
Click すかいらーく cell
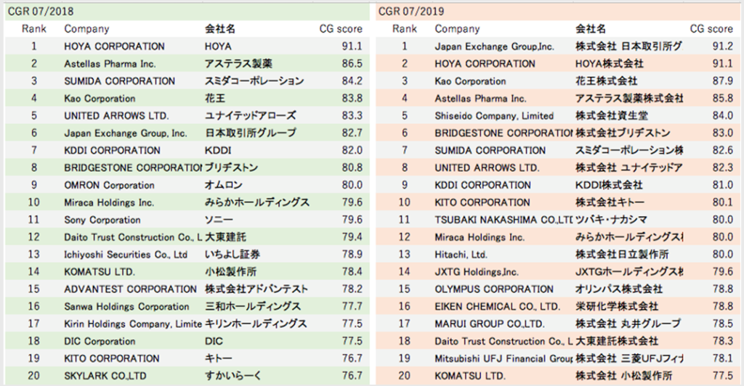233,376
